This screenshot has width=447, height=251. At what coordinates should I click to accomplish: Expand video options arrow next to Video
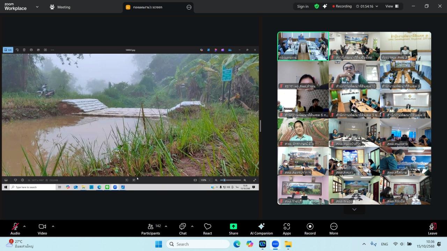(53, 226)
